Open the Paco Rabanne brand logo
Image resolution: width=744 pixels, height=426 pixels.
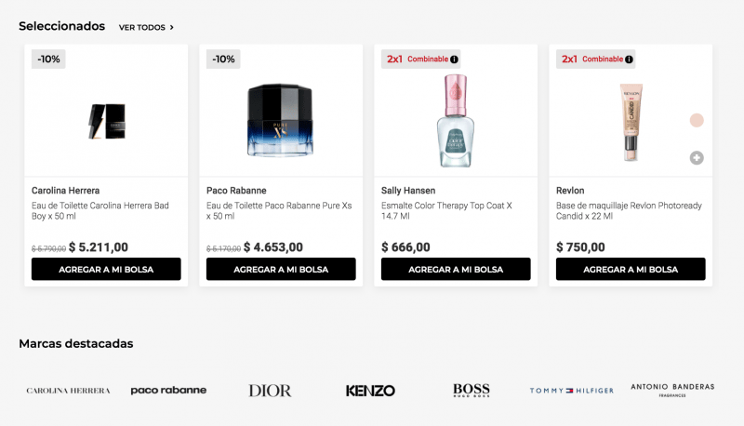pos(168,391)
